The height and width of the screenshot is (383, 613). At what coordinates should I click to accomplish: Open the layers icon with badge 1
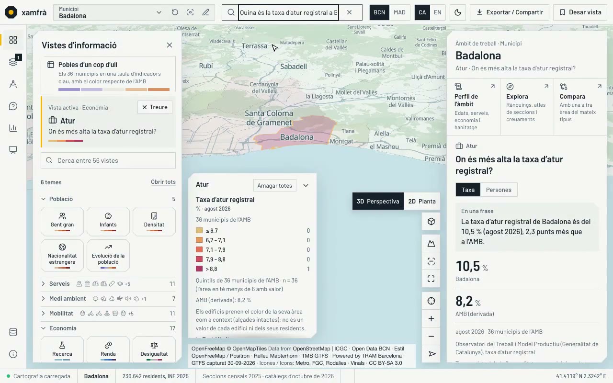click(x=13, y=62)
